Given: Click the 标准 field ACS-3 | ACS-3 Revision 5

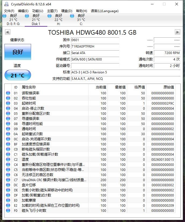Looking at the screenshot, I should (126, 72).
